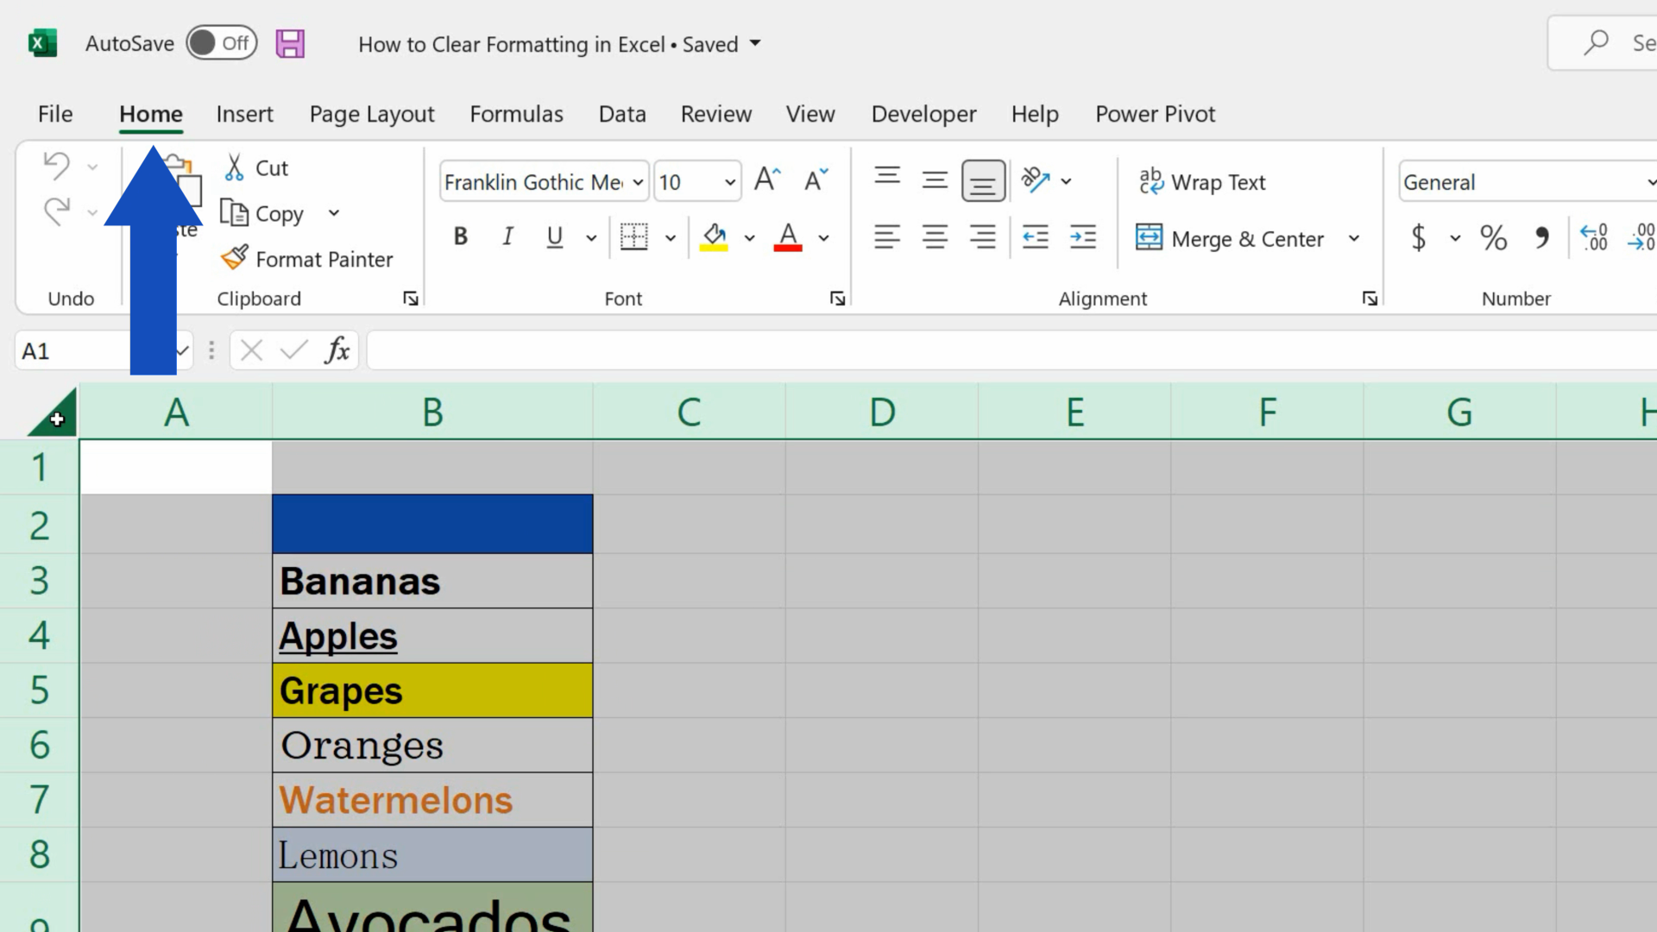
Task: Open the font color dropdown arrow
Action: (x=823, y=237)
